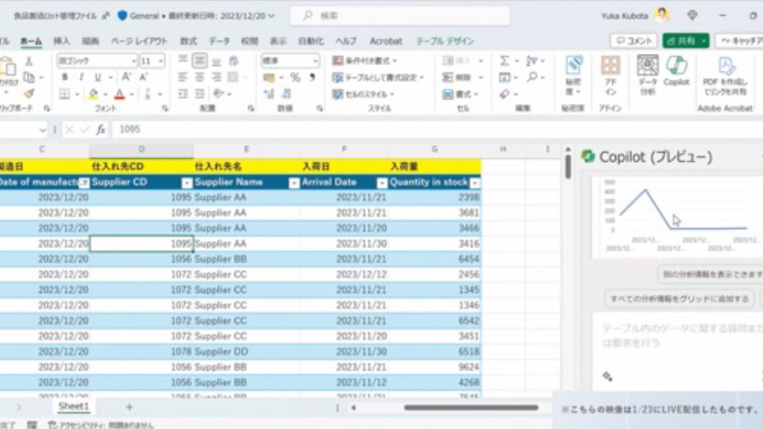
Task: Open the Arrival Date filter dropdown
Action: point(381,183)
